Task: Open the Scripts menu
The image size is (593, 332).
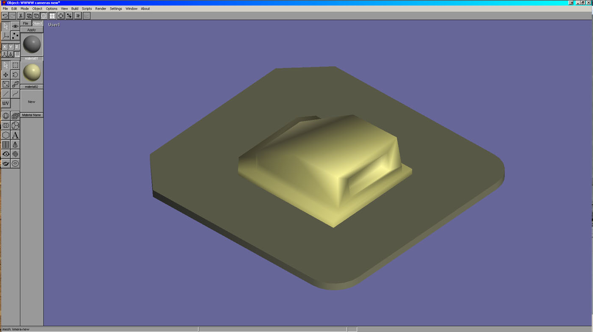Action: 87,8
